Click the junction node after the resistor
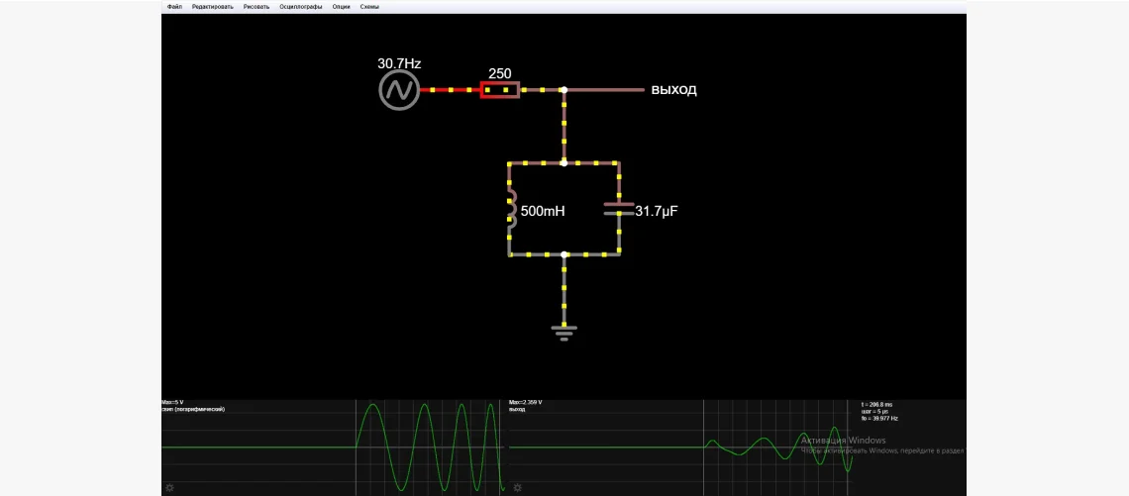The height and width of the screenshot is (496, 1129). (564, 90)
